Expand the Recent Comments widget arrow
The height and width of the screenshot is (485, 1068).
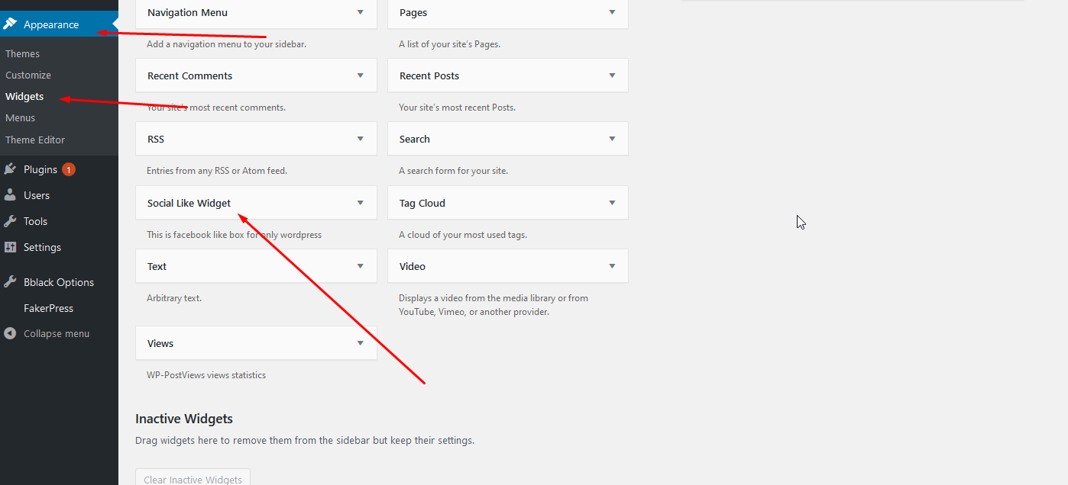click(x=361, y=75)
